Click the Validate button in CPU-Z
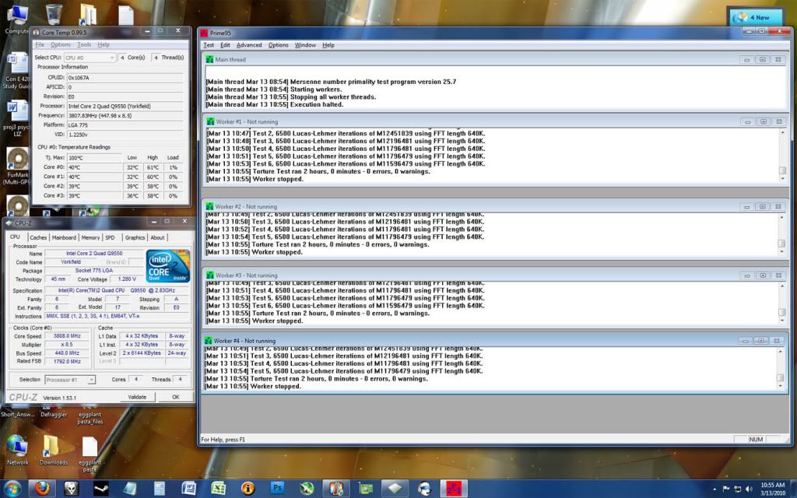 pos(139,396)
